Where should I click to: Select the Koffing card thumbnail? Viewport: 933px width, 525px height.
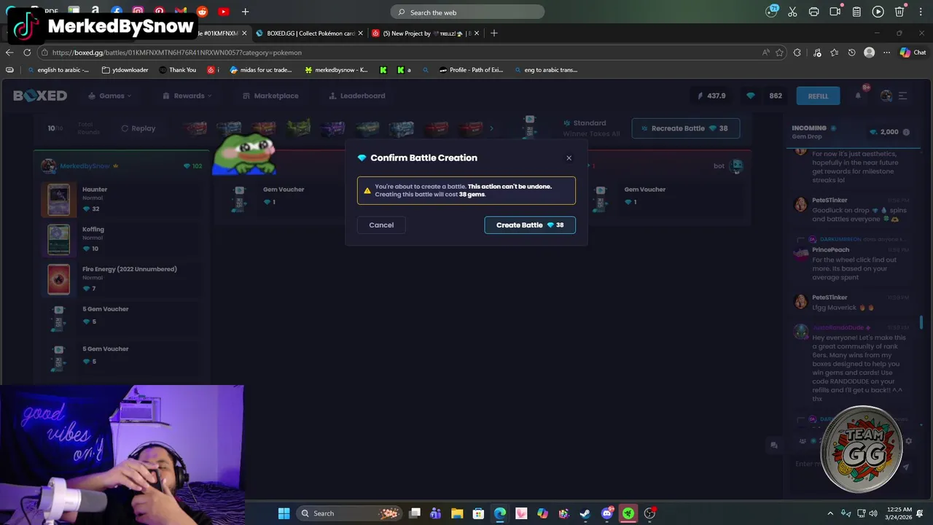59,240
